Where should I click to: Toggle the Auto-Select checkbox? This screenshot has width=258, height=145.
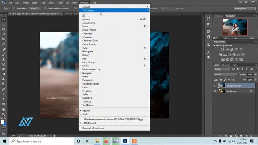click(15, 8)
